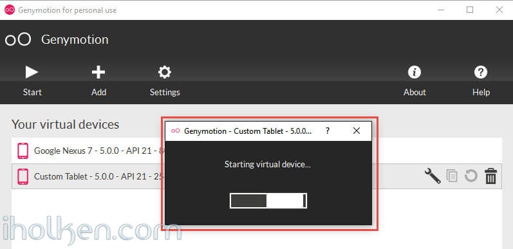Click the Start label in the toolbar
The height and width of the screenshot is (249, 513).
(32, 92)
